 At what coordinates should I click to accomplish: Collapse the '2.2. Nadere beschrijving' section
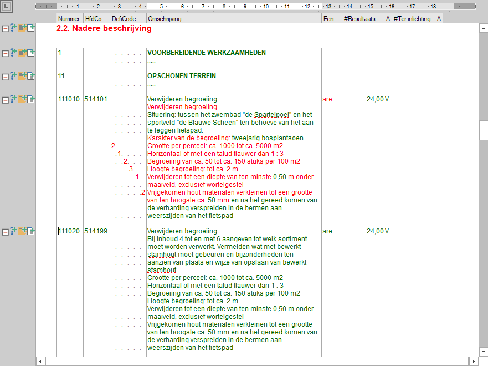[x=6, y=29]
